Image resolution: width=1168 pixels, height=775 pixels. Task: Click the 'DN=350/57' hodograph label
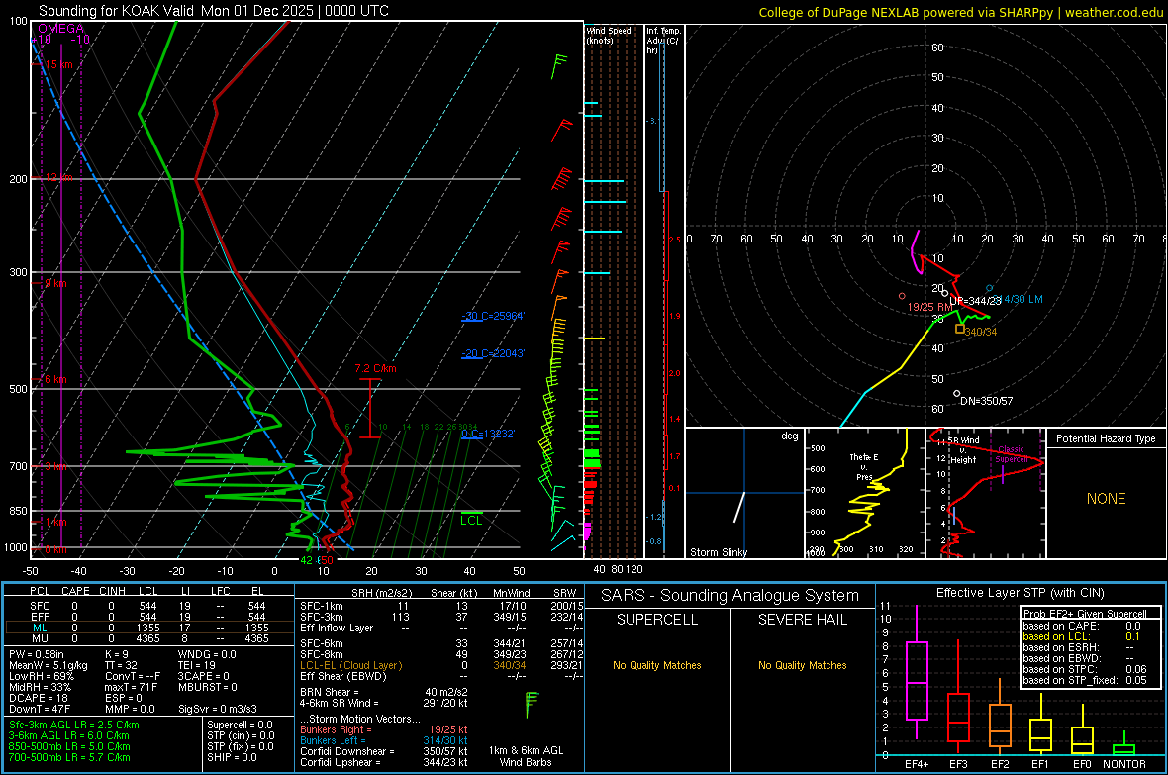[x=986, y=401]
